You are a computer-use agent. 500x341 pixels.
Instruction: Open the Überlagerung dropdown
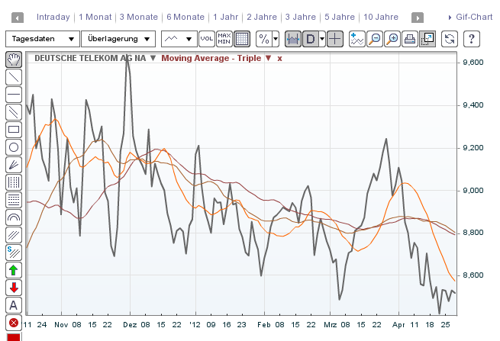point(118,39)
